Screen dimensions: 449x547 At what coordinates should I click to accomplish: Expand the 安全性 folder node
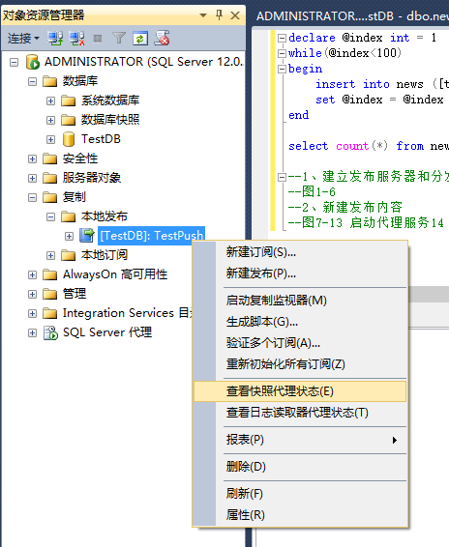[32, 158]
